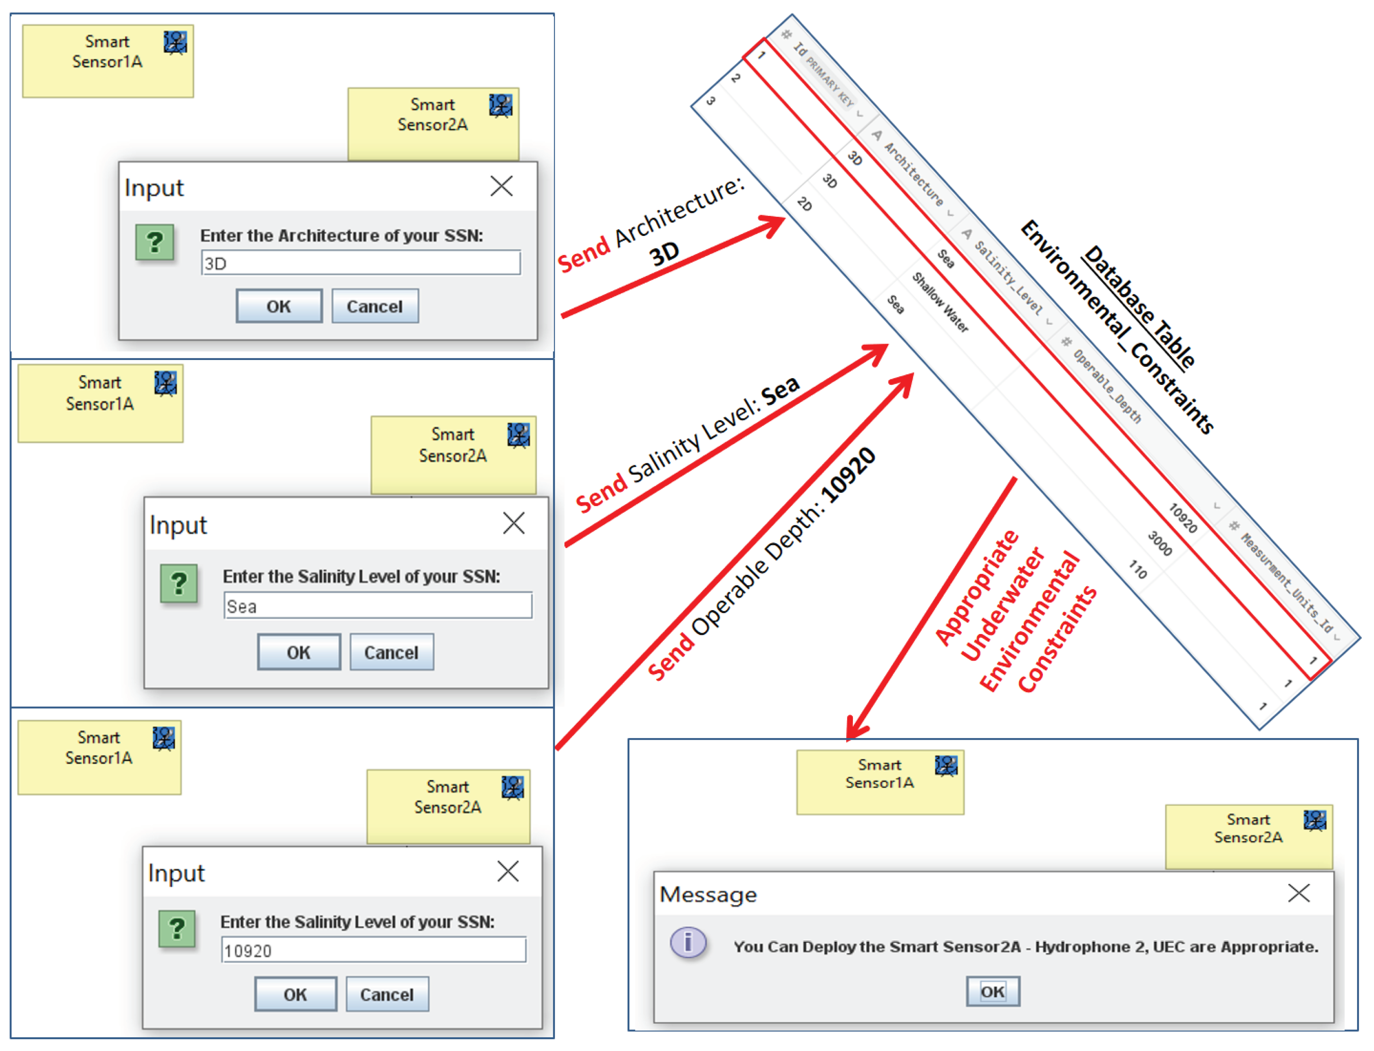Click OK in the Architecture input dialog

tap(279, 306)
